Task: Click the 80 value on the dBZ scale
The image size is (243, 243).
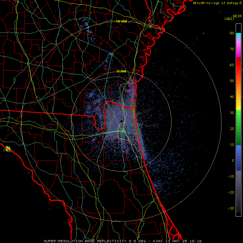Action: tap(232, 33)
